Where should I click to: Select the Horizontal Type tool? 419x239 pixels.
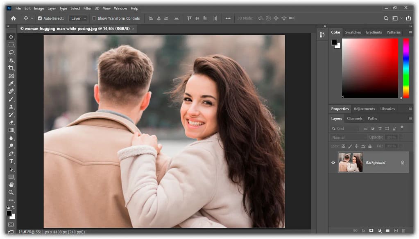point(11,161)
